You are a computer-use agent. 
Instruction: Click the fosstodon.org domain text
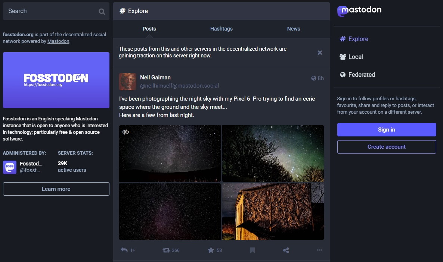(x=18, y=34)
